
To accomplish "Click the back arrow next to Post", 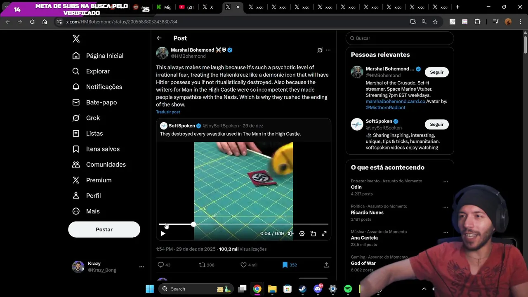I will (159, 38).
